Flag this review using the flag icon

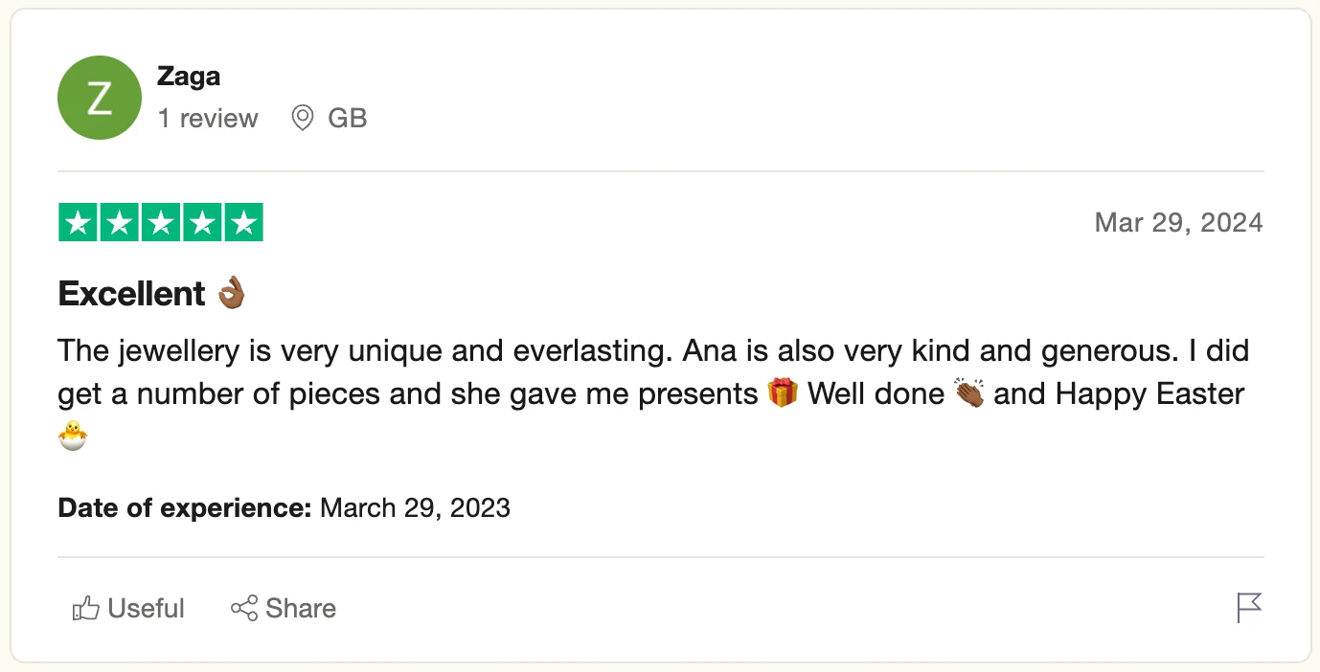1249,608
